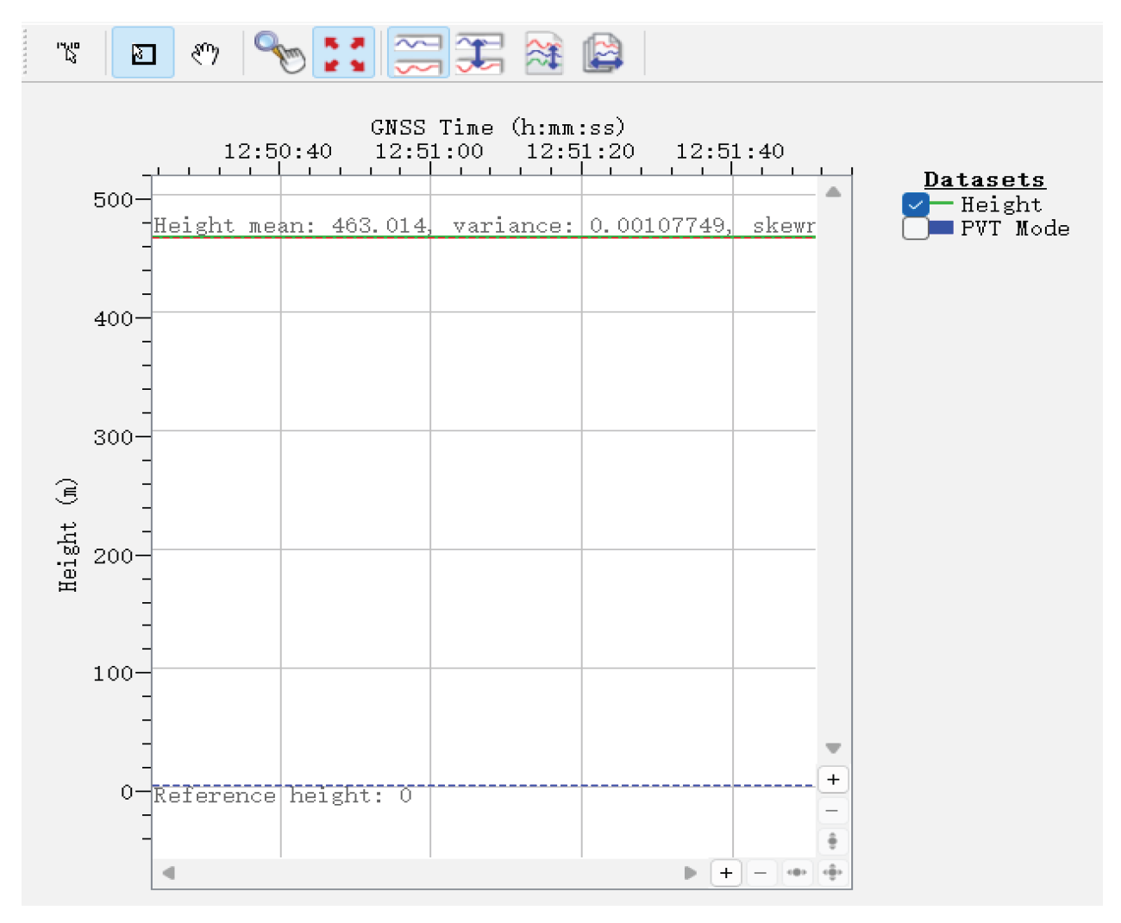Click the horizontal time-range sync icon

(x=604, y=53)
